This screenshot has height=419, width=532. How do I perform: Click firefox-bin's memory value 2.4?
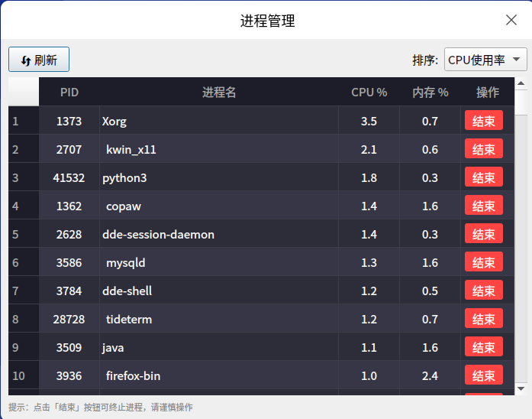coord(430,375)
